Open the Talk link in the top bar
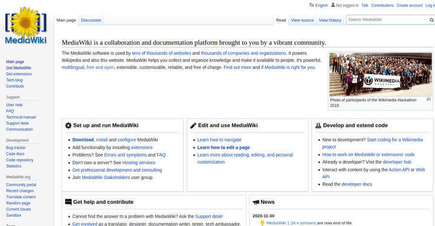The image size is (435, 226). click(365, 5)
